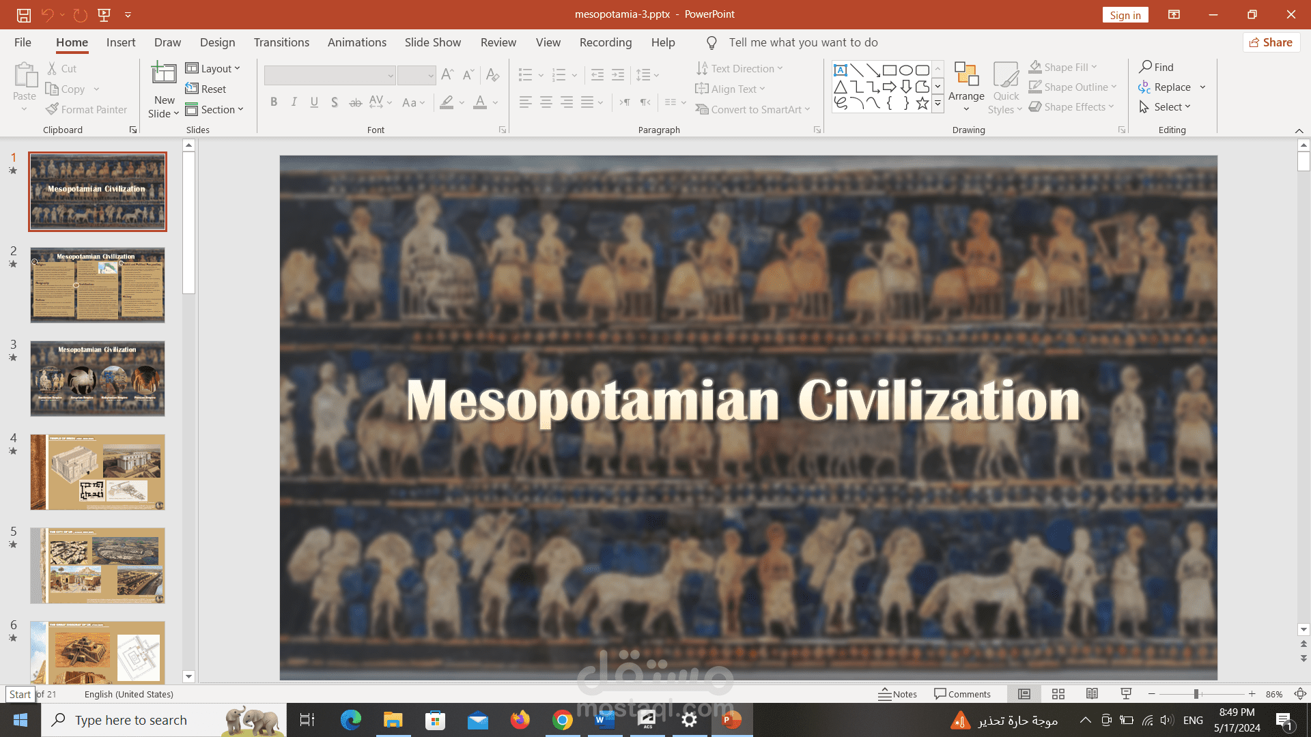Click the Cut scissors command
Viewport: 1311px width, 737px height.
(x=61, y=69)
